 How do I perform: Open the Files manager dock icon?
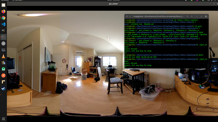[3, 5]
